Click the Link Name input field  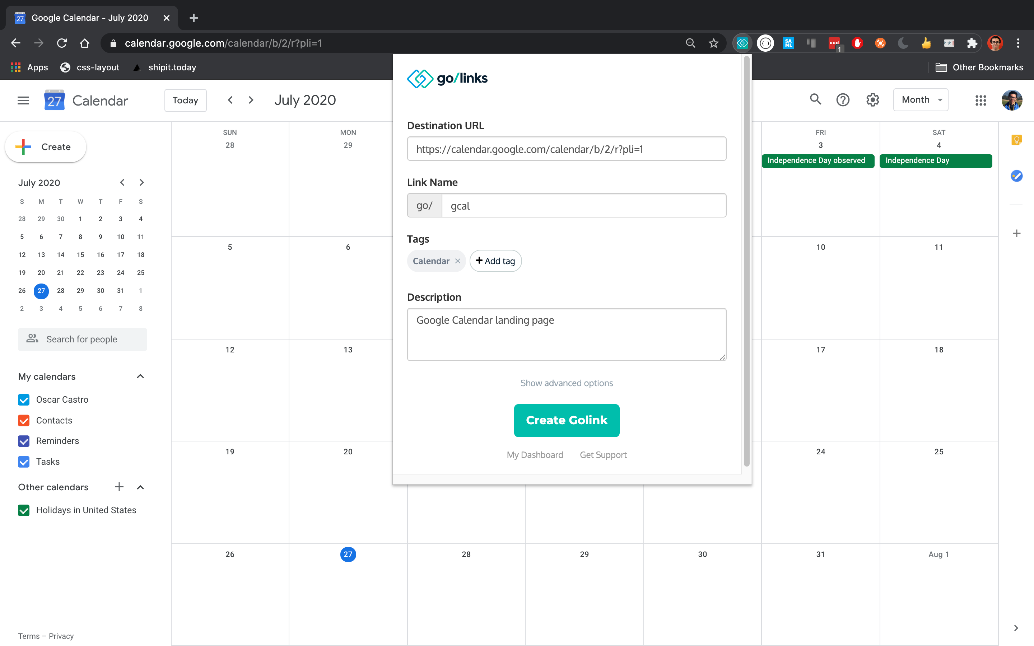pos(583,206)
